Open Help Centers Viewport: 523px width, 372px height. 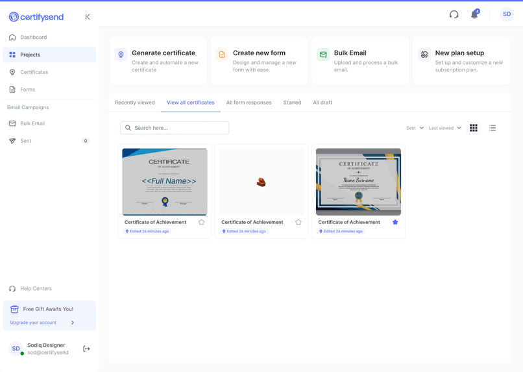point(49,288)
